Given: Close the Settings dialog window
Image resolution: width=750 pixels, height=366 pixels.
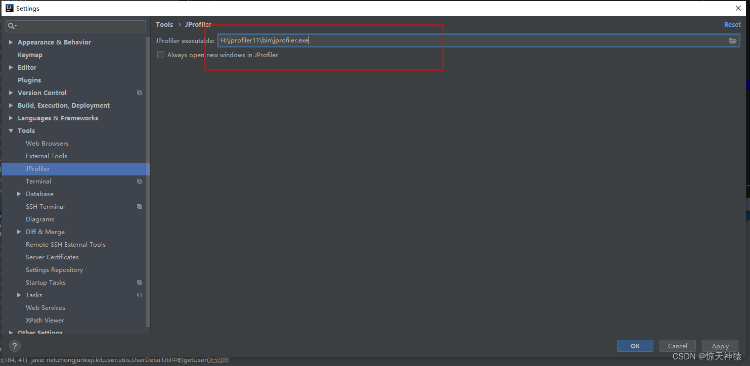Looking at the screenshot, I should coord(738,8).
